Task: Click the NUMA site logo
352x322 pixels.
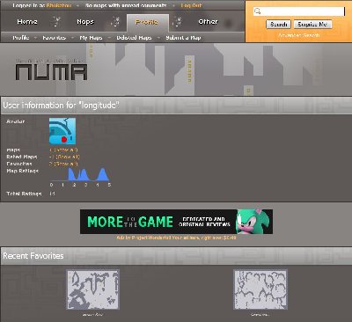Action: (51, 70)
